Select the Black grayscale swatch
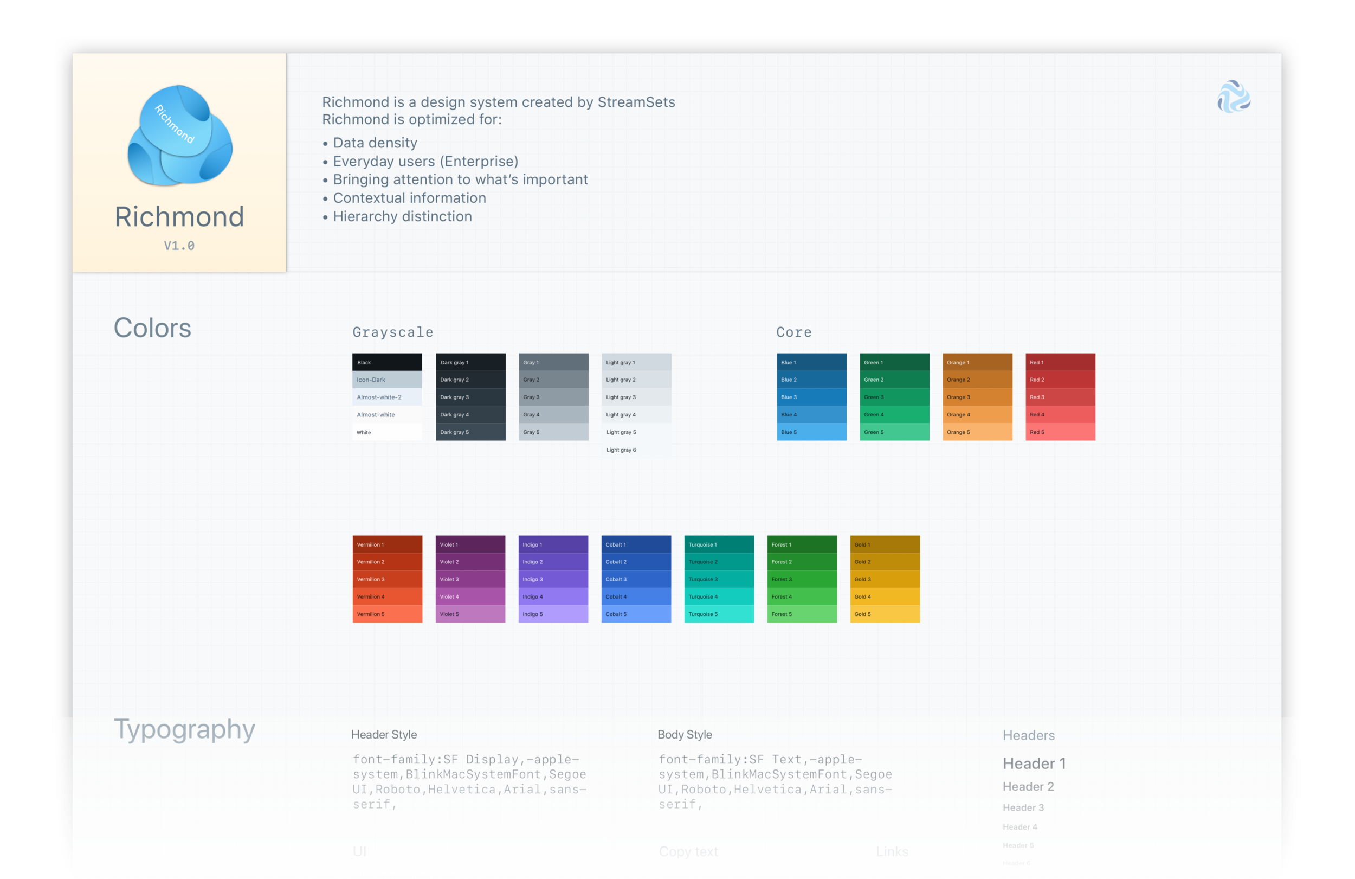1355x879 pixels. [x=386, y=362]
